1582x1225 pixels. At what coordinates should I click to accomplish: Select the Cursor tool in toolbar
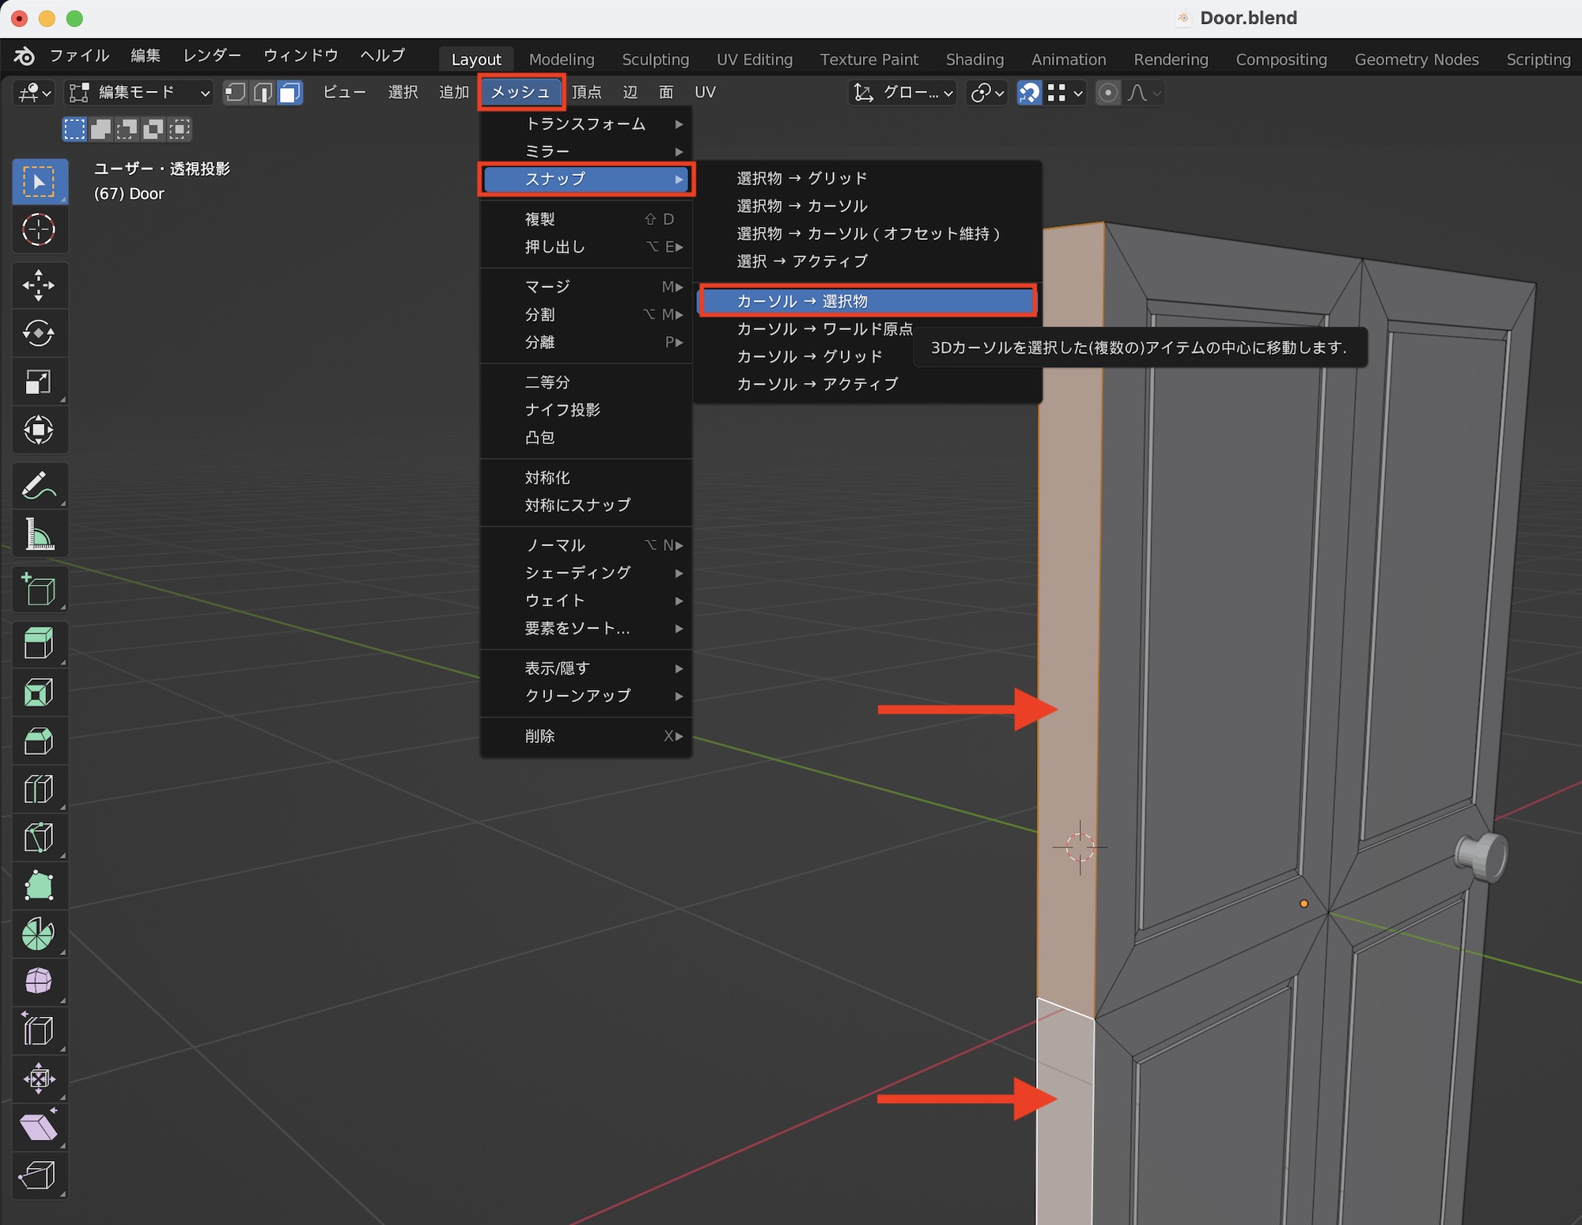pyautogui.click(x=39, y=230)
